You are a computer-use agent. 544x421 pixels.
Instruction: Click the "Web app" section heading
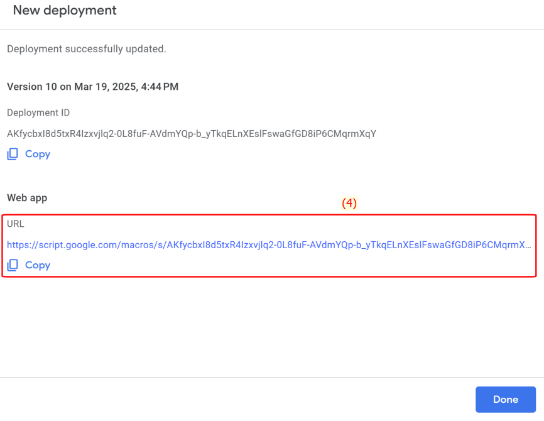(27, 197)
